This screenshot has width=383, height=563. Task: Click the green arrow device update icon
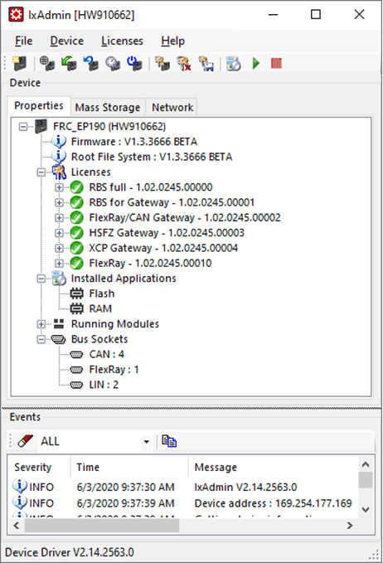[x=69, y=64]
